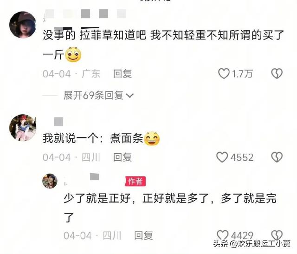This screenshot has height=254, width=297.
Task: Like the author's reply with 4429 likes
Action: point(222,235)
